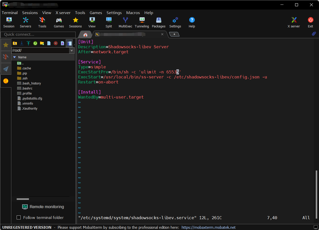
Task: Select the parent directory '..' entry
Action: point(20,63)
